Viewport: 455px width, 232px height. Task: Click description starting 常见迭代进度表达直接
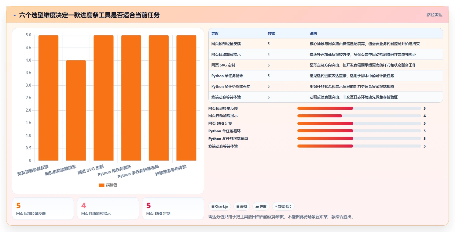(x=352, y=76)
